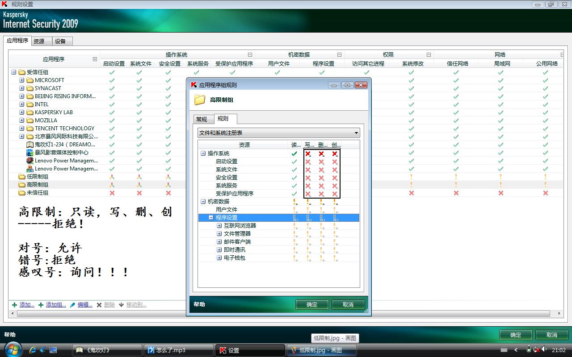Toggle read permission for 操作系统 in dialog
Viewport: 572px width, 357px height.
(x=294, y=154)
